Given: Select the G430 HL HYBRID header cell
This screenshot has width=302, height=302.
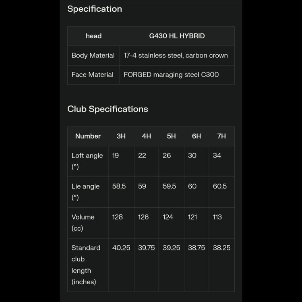Looking at the screenshot, I should [177, 36].
